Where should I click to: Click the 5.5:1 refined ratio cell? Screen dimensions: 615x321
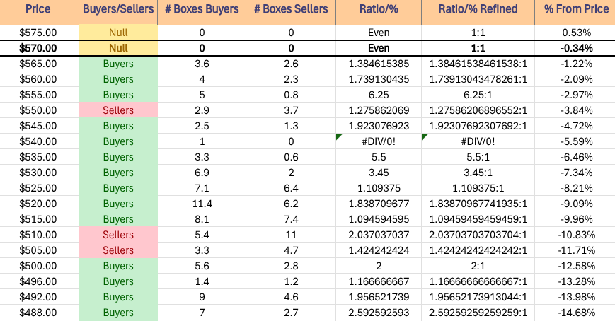[478, 157]
